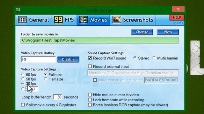Screen dimensions: 204x114
Task: Enable Split movie every 4 Gigabytes
Action: (x=23, y=105)
